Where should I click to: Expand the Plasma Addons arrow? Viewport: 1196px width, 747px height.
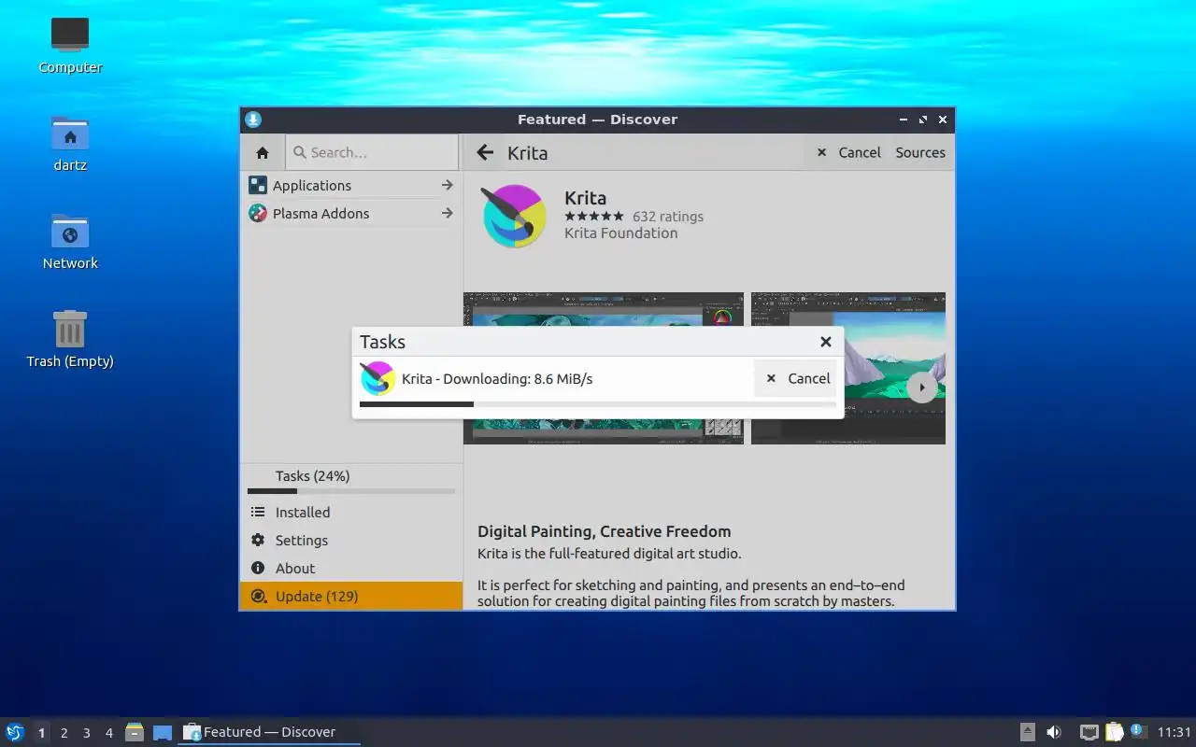(x=448, y=213)
